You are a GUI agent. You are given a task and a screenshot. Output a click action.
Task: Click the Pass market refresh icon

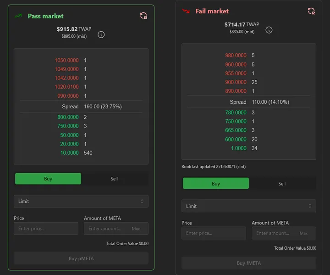(143, 16)
